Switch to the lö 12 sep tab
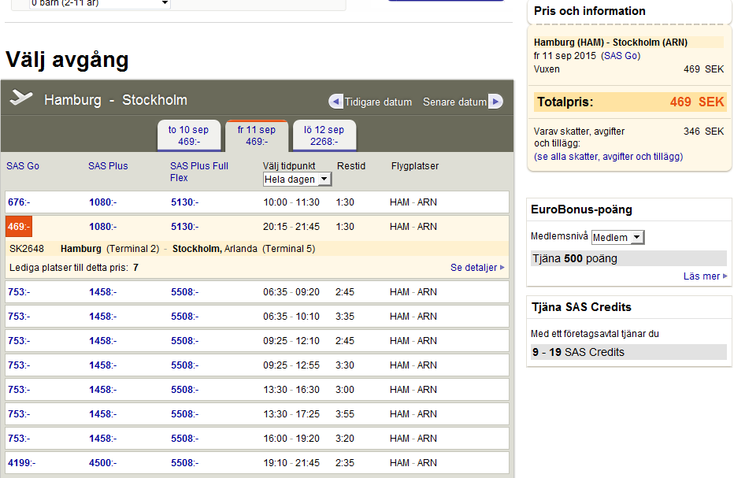This screenshot has width=734, height=478. pos(324,135)
